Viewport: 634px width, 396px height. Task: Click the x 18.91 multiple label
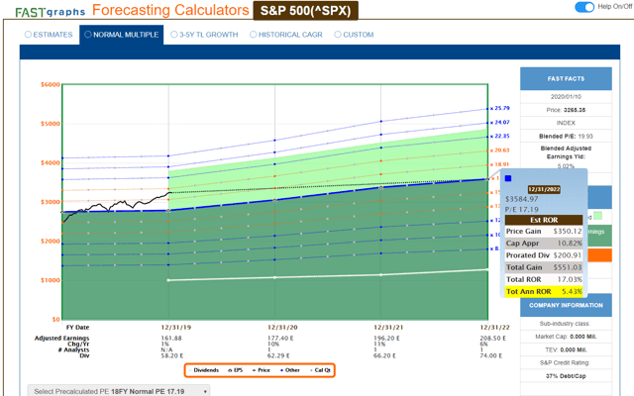click(x=499, y=164)
